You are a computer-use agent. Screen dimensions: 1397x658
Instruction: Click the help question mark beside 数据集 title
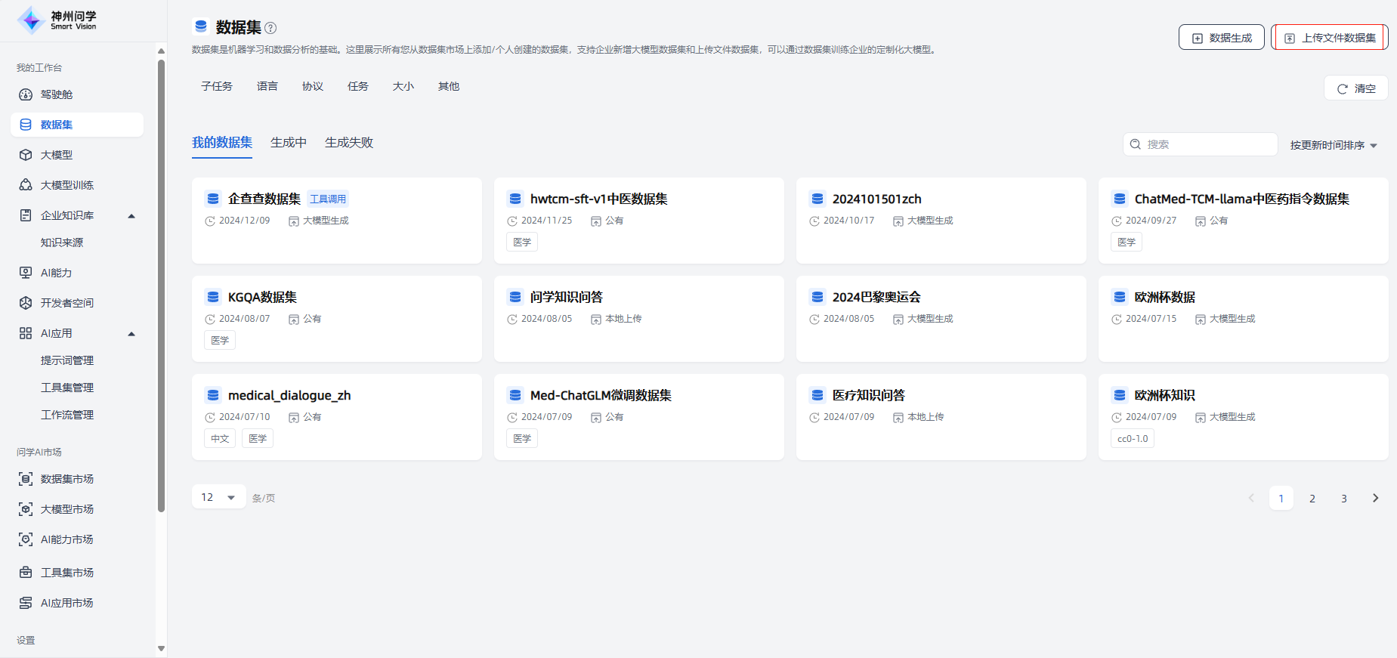click(x=270, y=28)
